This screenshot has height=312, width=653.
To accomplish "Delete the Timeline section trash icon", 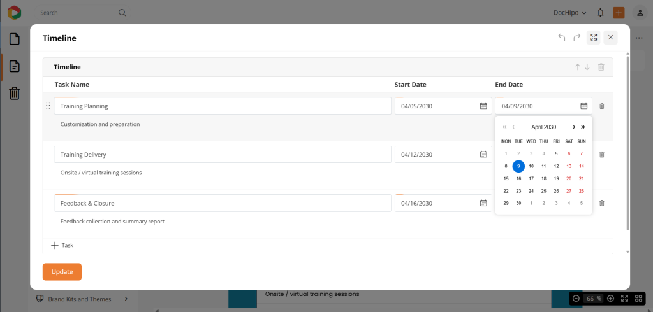I will point(601,67).
